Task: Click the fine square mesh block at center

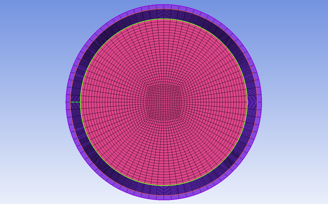Action: point(164,102)
